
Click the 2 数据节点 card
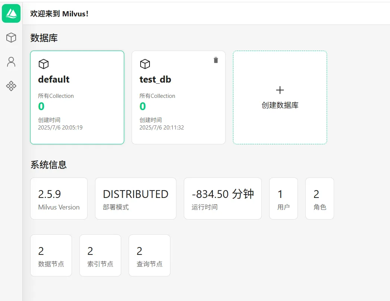coord(51,255)
